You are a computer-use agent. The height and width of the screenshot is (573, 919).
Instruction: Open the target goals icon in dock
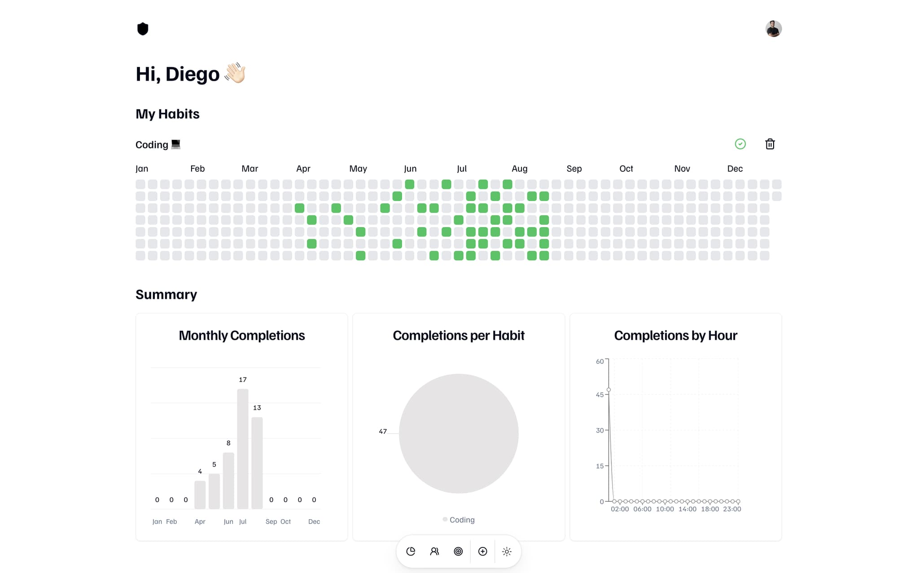click(458, 551)
